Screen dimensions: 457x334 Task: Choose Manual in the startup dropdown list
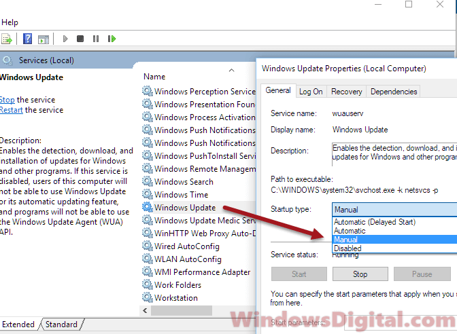pyautogui.click(x=394, y=240)
